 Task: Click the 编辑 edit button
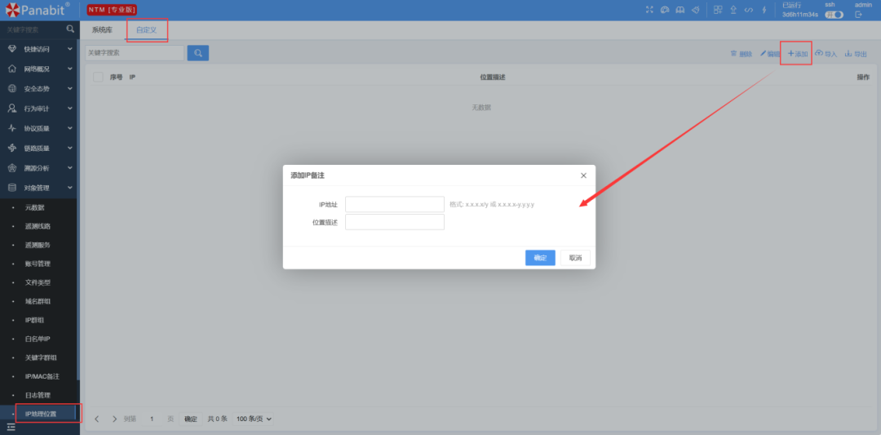[x=770, y=54]
